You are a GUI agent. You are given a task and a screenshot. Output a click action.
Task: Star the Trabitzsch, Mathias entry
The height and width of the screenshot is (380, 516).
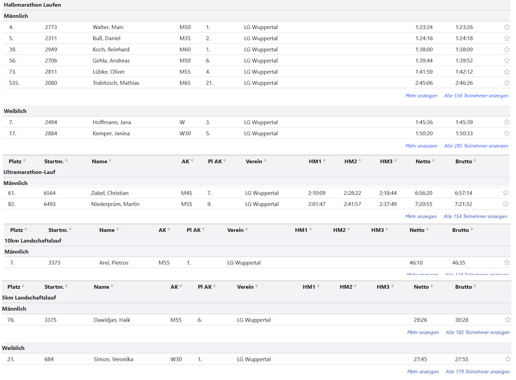507,82
